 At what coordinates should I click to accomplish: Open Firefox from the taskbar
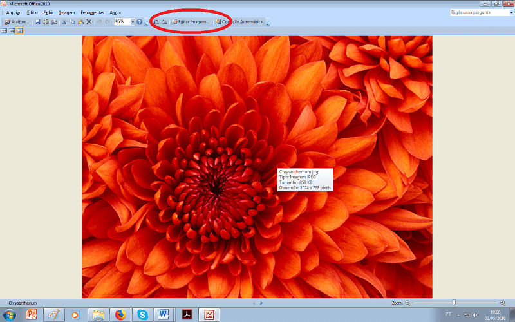coord(120,315)
